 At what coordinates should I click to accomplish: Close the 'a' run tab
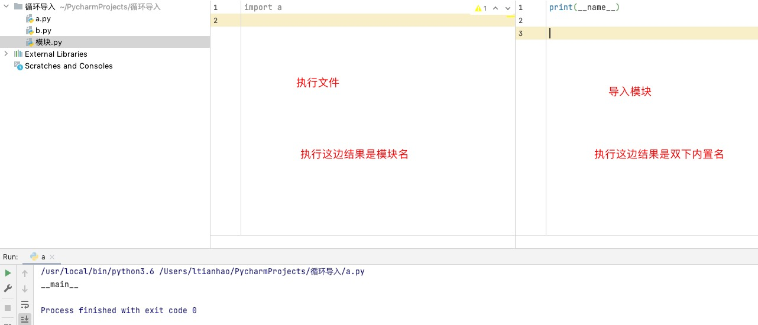pyautogui.click(x=52, y=257)
